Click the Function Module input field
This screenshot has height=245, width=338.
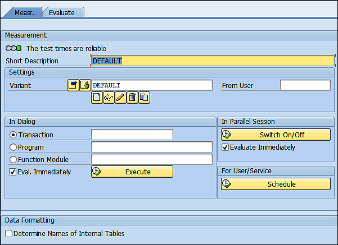coord(152,159)
